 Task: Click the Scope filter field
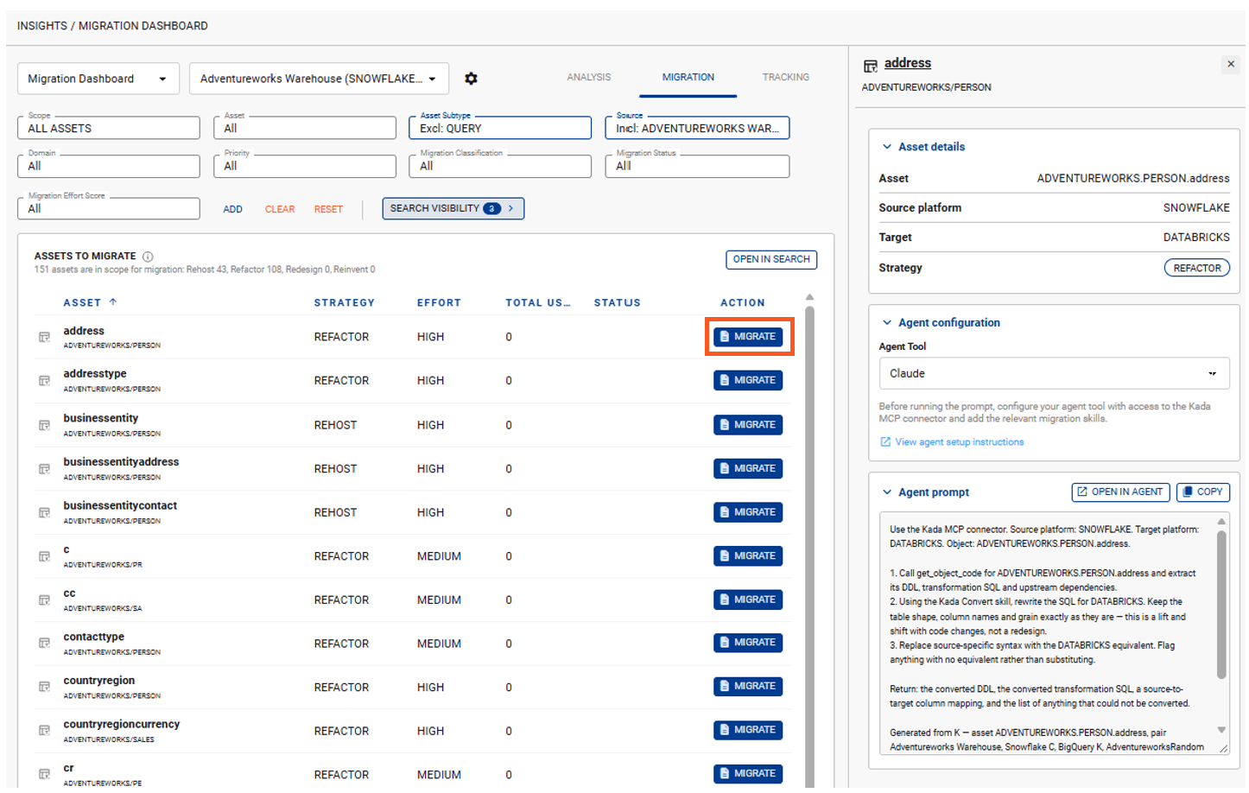click(x=109, y=128)
